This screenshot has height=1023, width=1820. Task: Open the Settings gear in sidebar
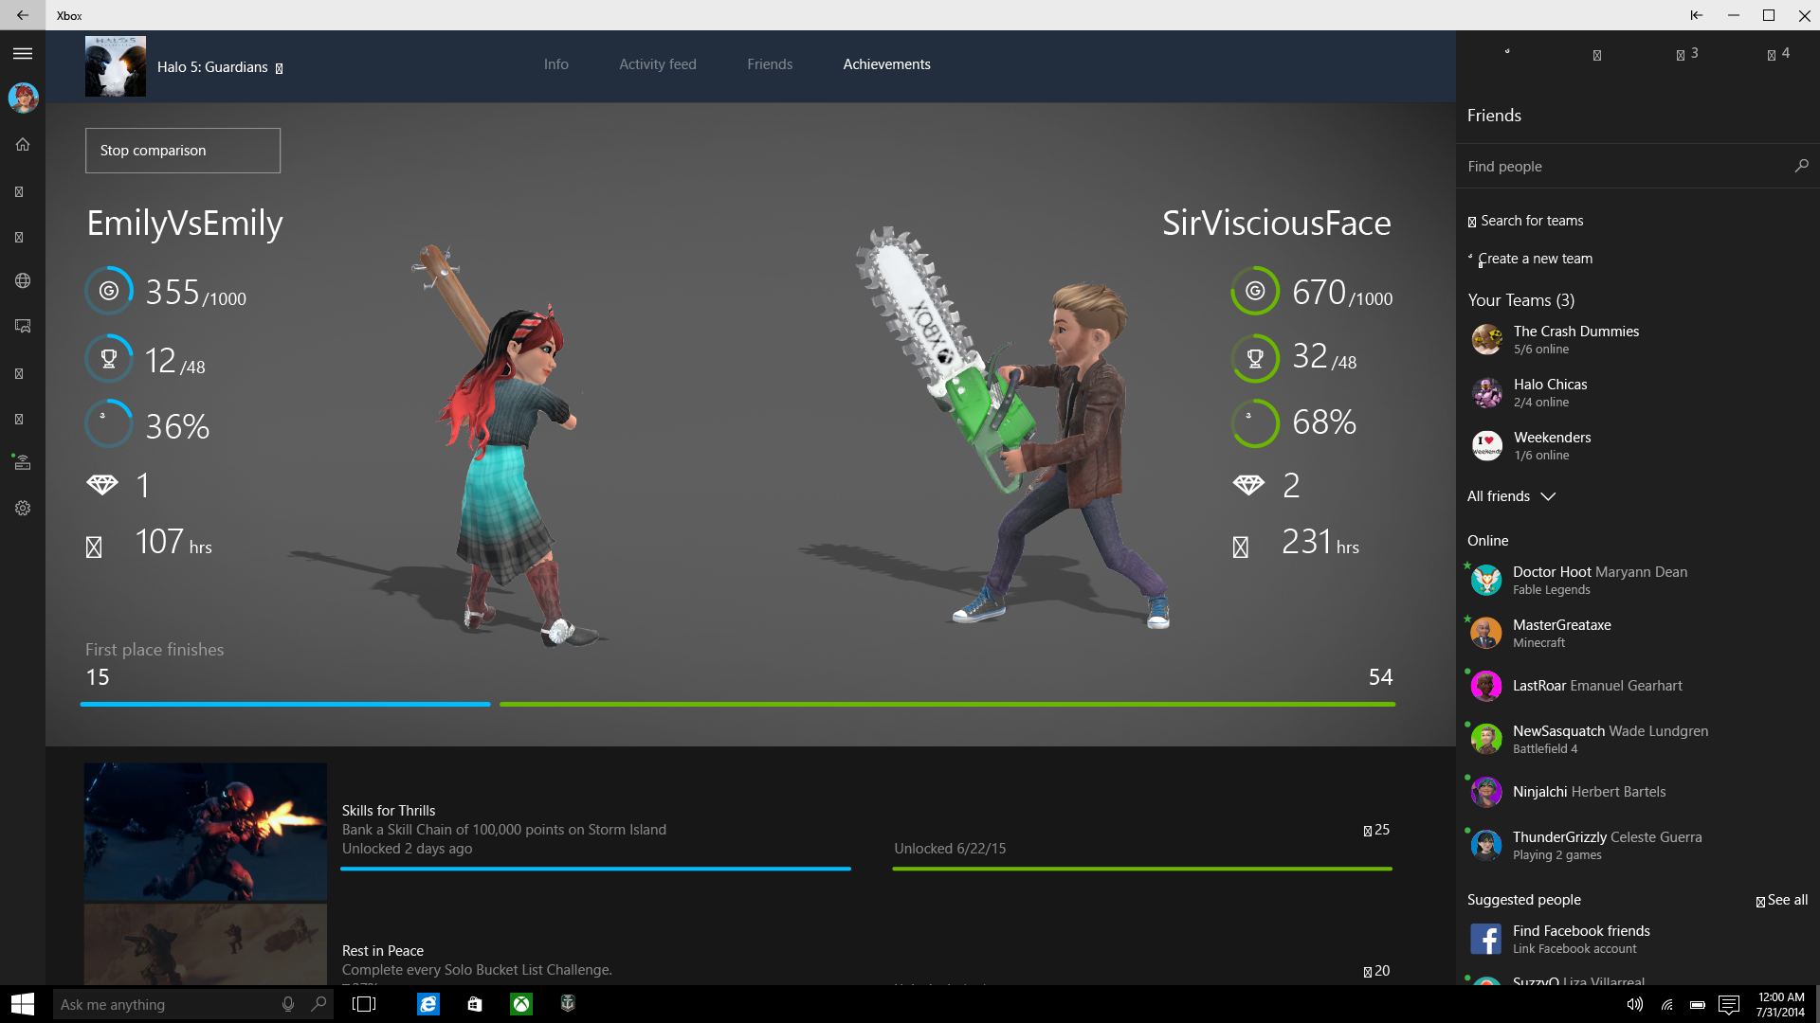click(x=23, y=508)
